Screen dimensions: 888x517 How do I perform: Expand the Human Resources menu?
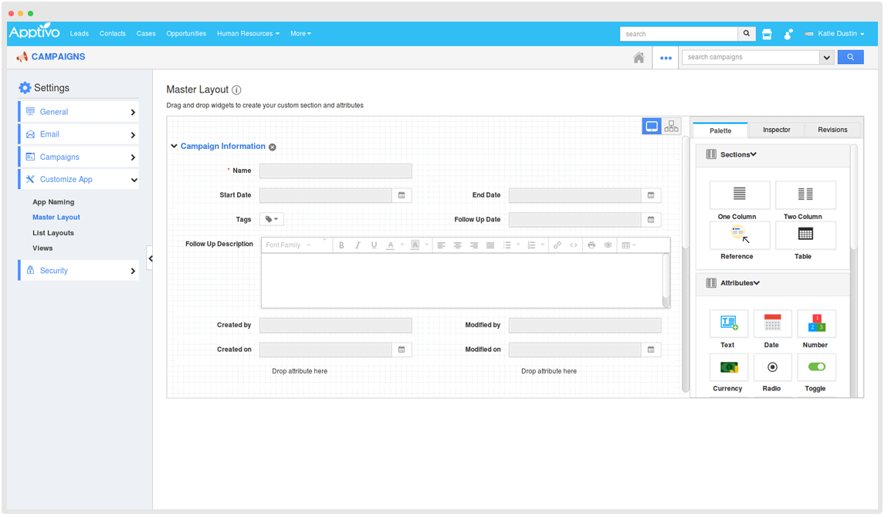click(248, 34)
